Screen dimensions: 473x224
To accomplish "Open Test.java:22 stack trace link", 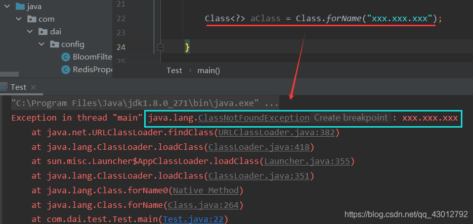I will point(193,219).
